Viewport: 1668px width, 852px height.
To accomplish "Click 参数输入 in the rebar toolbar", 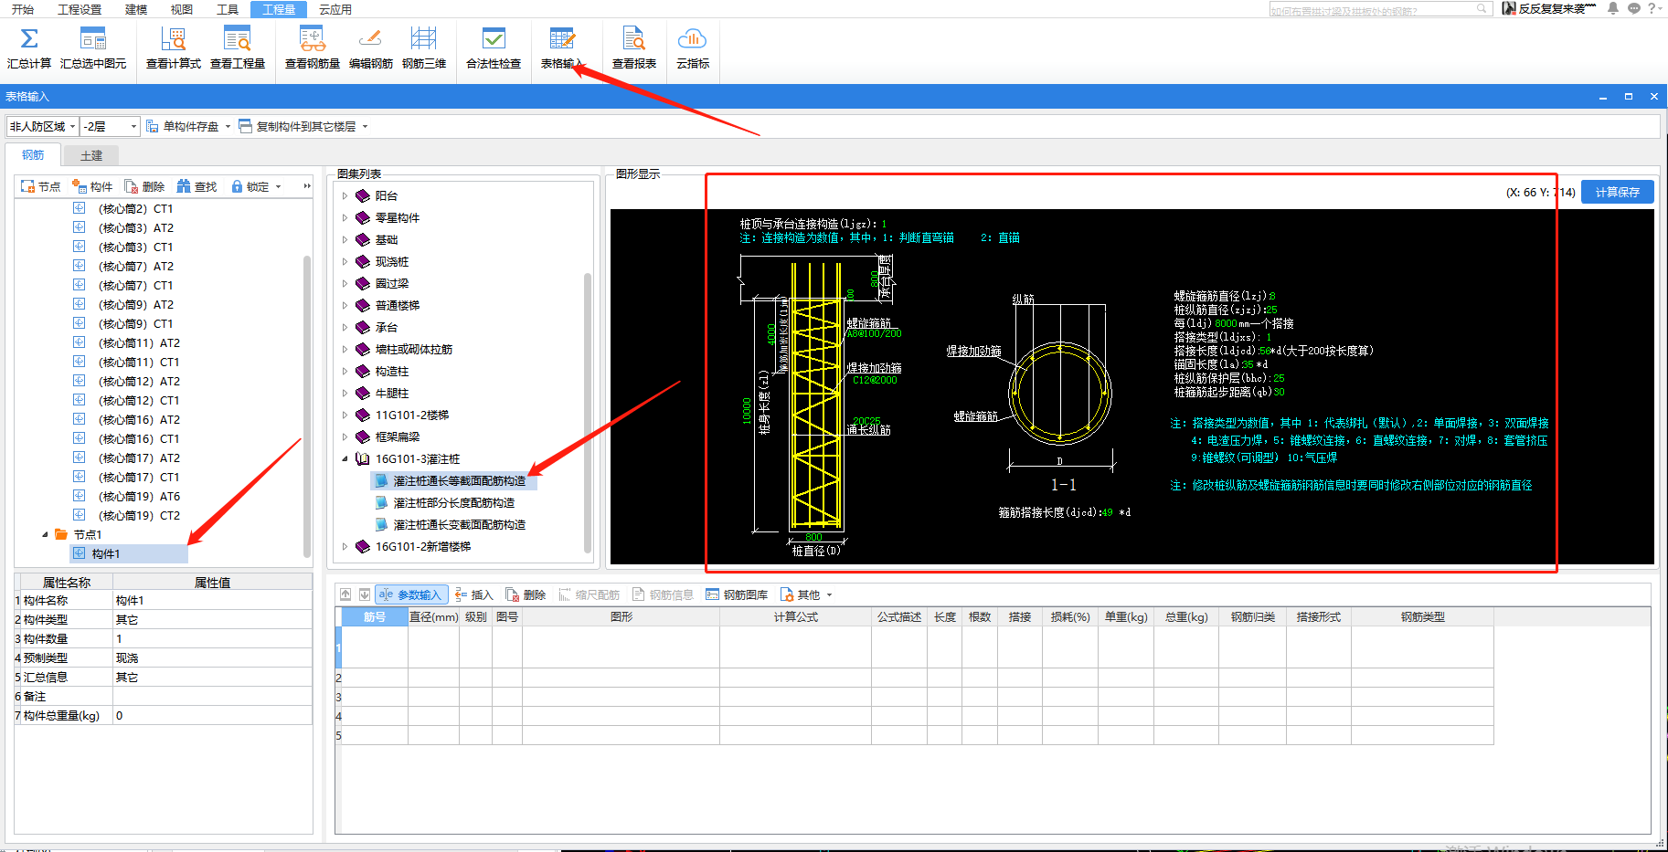I will (x=411, y=594).
